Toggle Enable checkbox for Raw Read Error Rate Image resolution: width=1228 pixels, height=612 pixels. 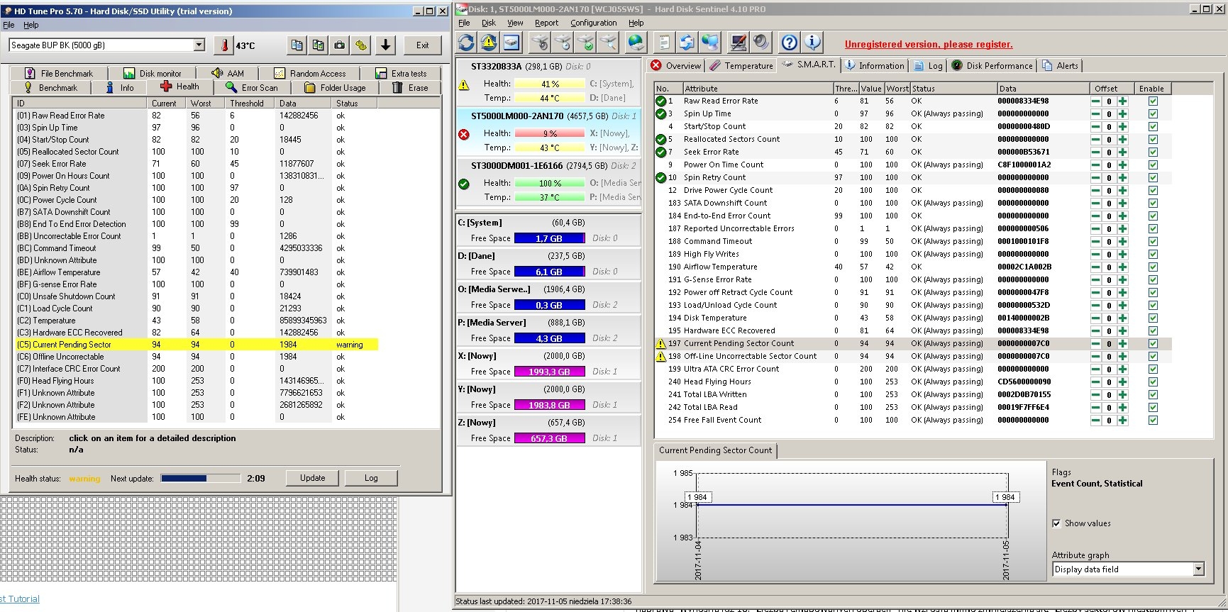pos(1153,101)
